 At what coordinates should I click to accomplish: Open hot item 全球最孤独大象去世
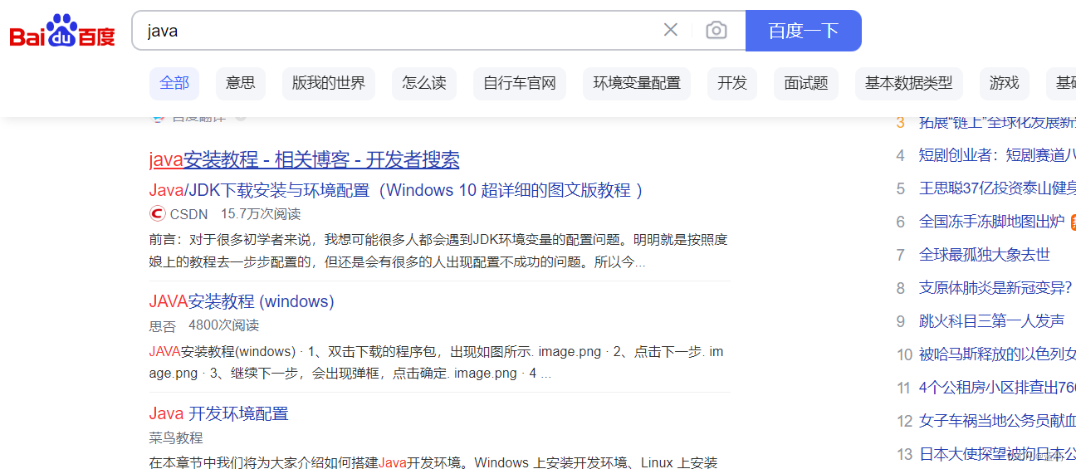985,255
